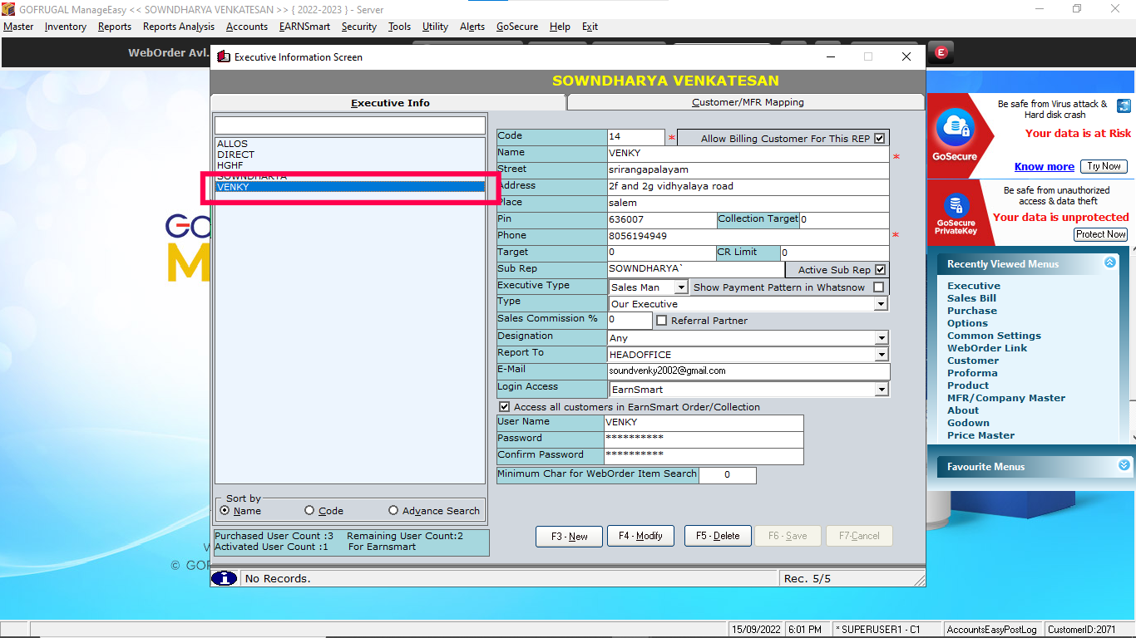Click the Protect Now button
Viewport: 1136px width, 638px height.
(1101, 234)
